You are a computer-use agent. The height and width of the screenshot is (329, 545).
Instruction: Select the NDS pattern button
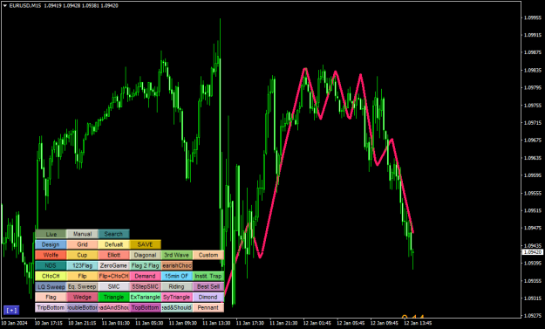tap(51, 265)
